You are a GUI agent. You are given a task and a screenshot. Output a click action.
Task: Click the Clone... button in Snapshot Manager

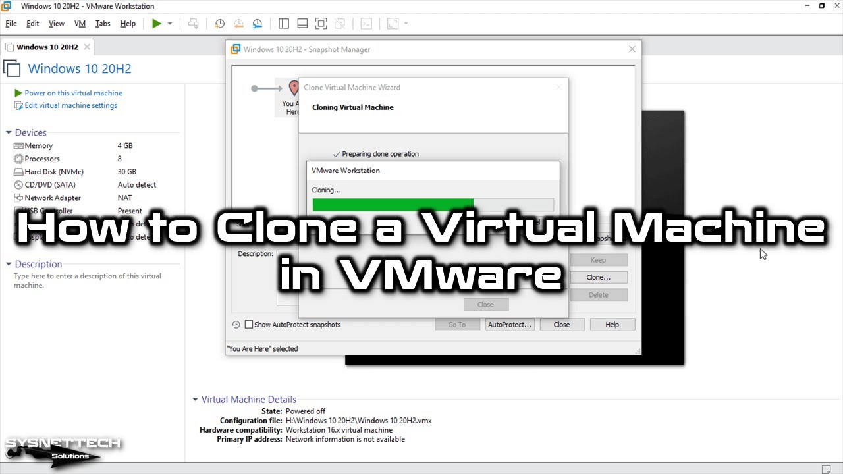click(x=599, y=277)
